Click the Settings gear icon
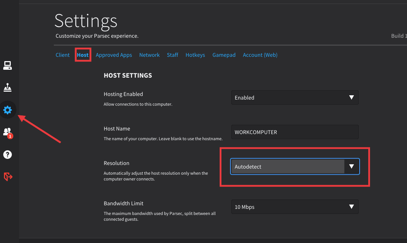Image resolution: width=407 pixels, height=243 pixels. coord(8,110)
